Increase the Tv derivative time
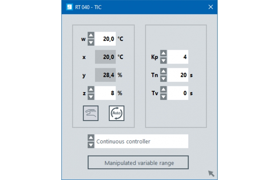 [164, 89]
